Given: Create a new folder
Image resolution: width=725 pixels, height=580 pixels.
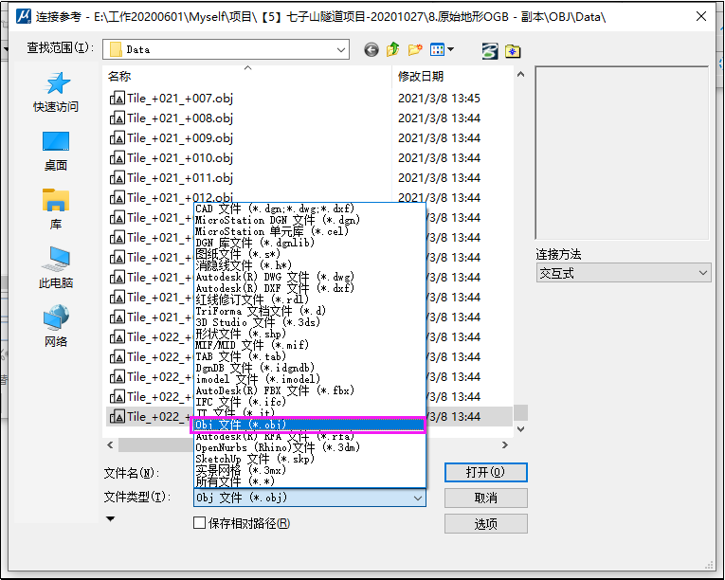Looking at the screenshot, I should click(415, 49).
